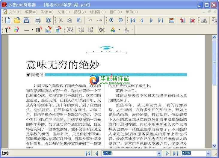Screen dimensions: 219x158
Task: Click the shapes tool icon
Action: 113,30
